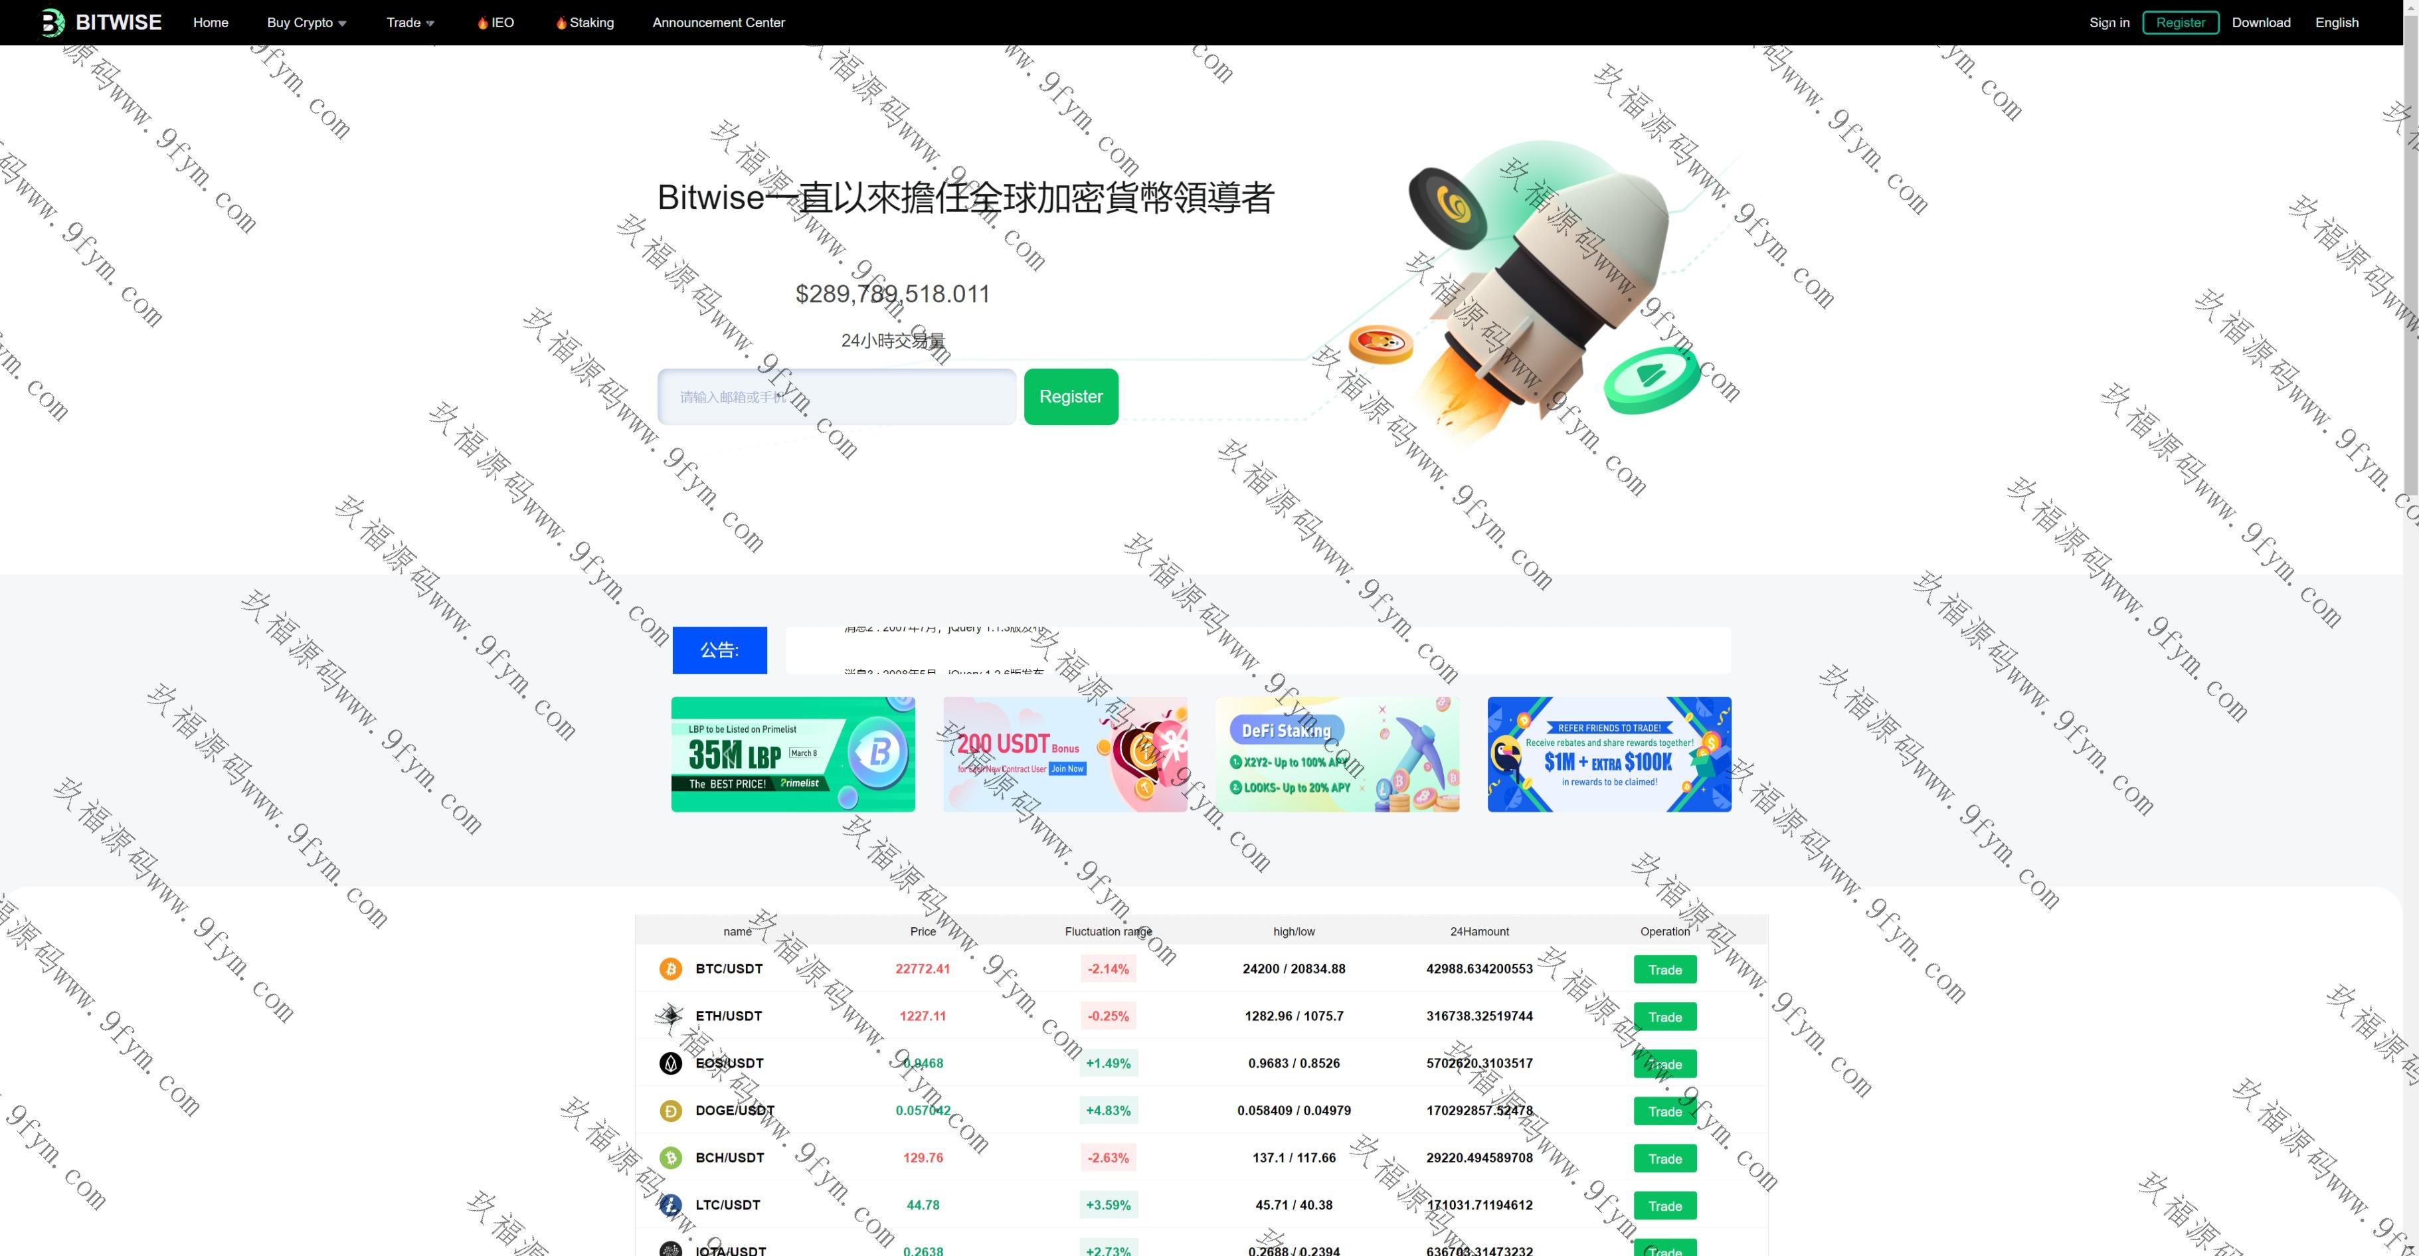Open the DeFi Staking promo banner
This screenshot has height=1256, width=2419.
1337,754
